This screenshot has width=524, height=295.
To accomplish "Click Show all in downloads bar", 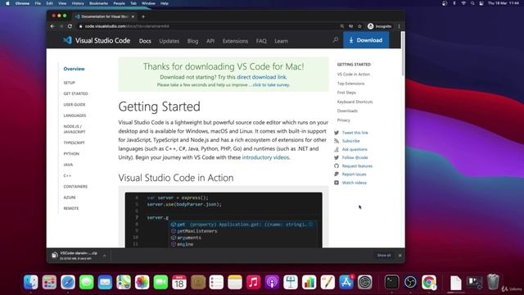I will click(384, 255).
